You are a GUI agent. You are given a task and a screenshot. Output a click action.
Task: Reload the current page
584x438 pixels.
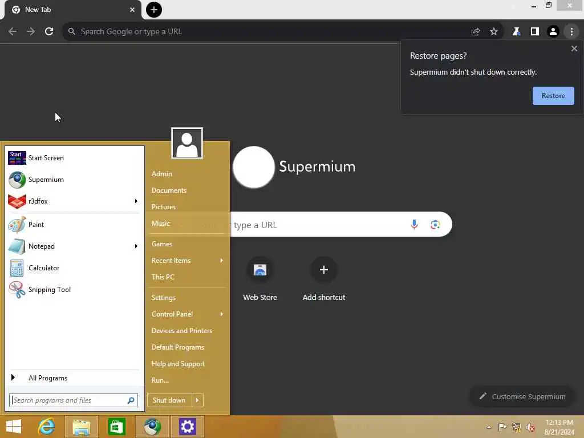(x=49, y=32)
